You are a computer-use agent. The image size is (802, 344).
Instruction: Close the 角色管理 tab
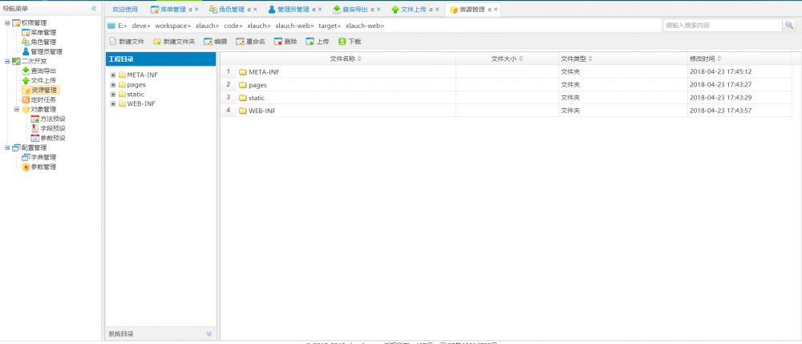point(255,9)
